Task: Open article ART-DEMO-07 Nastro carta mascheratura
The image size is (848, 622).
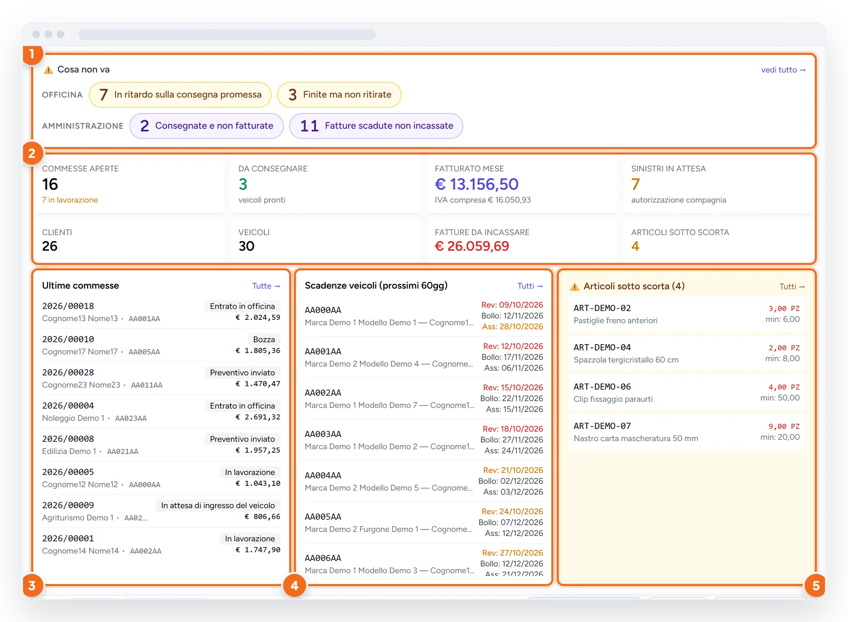Action: click(686, 432)
